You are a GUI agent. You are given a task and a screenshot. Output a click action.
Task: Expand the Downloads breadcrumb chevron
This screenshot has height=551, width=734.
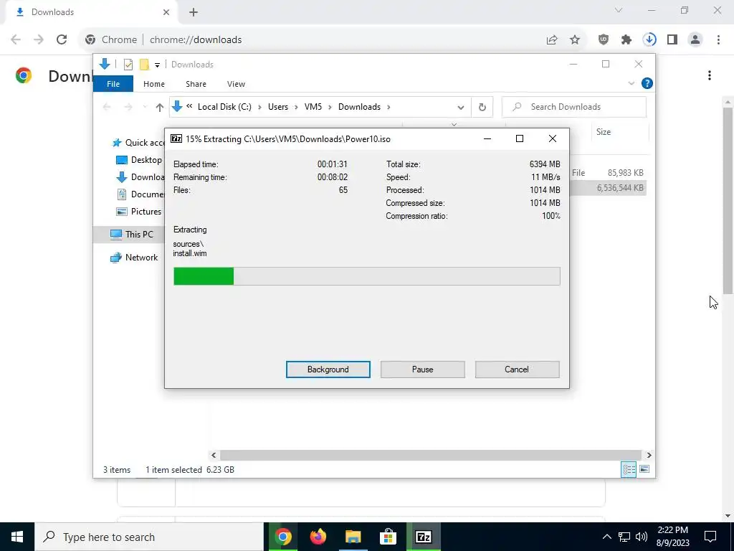(x=389, y=108)
